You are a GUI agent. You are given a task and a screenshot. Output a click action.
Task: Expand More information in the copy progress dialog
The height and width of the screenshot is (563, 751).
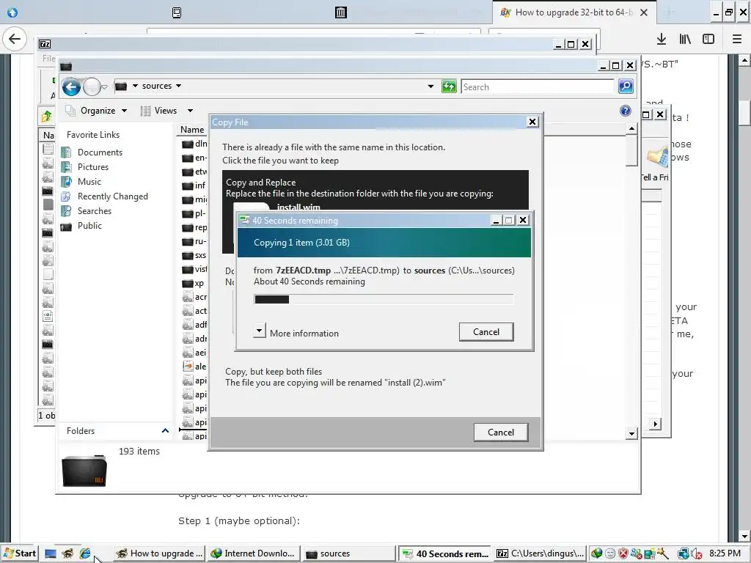pyautogui.click(x=259, y=331)
